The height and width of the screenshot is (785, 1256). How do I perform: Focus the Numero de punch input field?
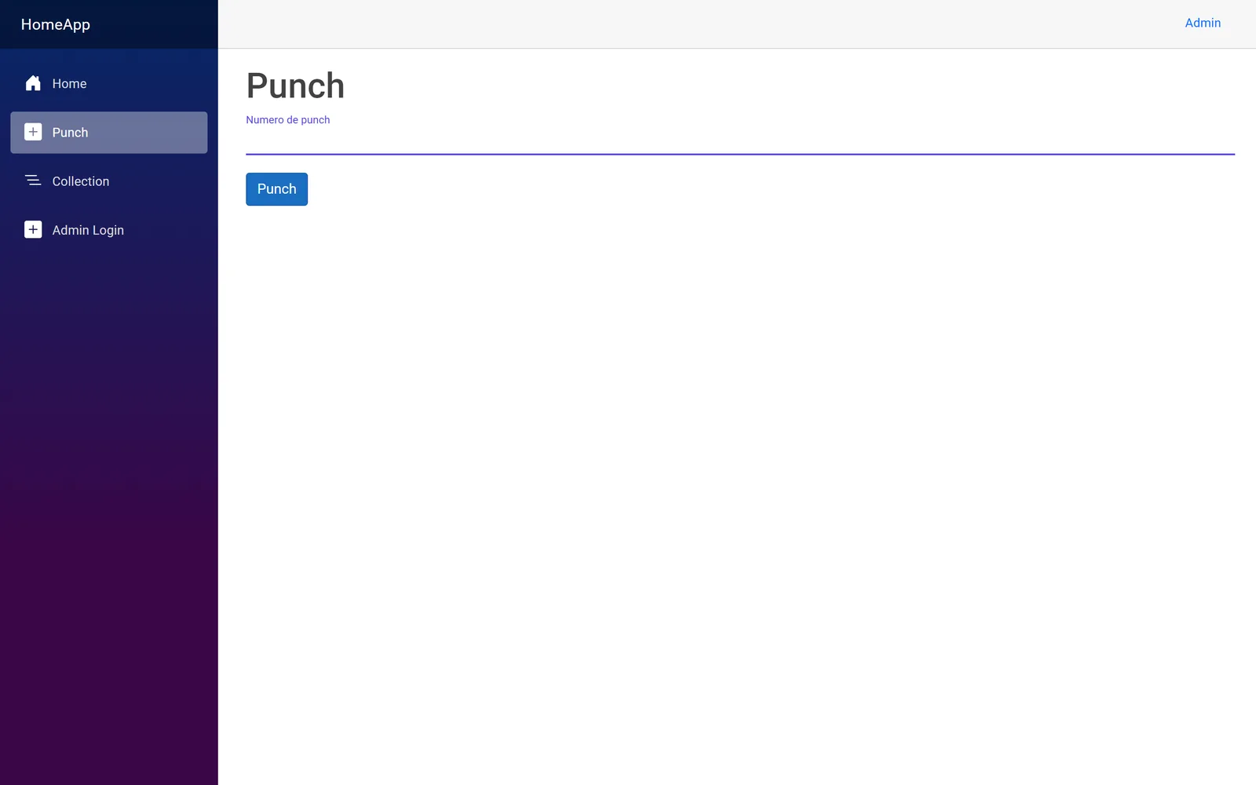click(x=740, y=142)
